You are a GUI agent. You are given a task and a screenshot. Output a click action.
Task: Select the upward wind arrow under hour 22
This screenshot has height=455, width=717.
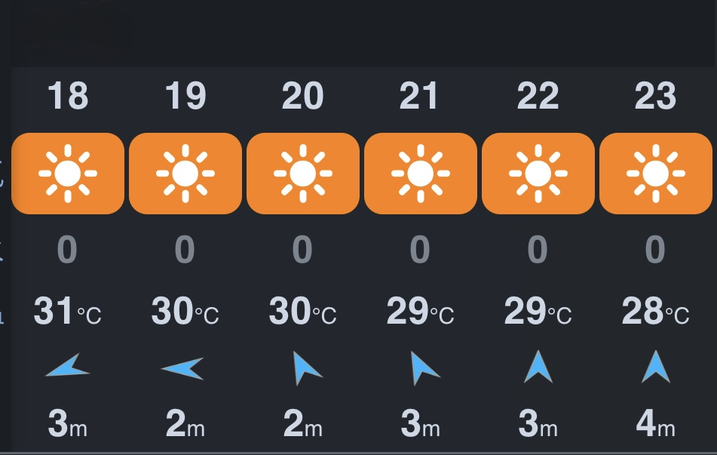tap(538, 367)
